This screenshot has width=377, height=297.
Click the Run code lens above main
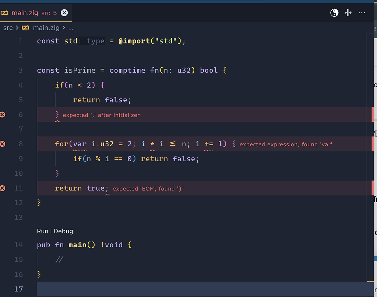(x=42, y=231)
